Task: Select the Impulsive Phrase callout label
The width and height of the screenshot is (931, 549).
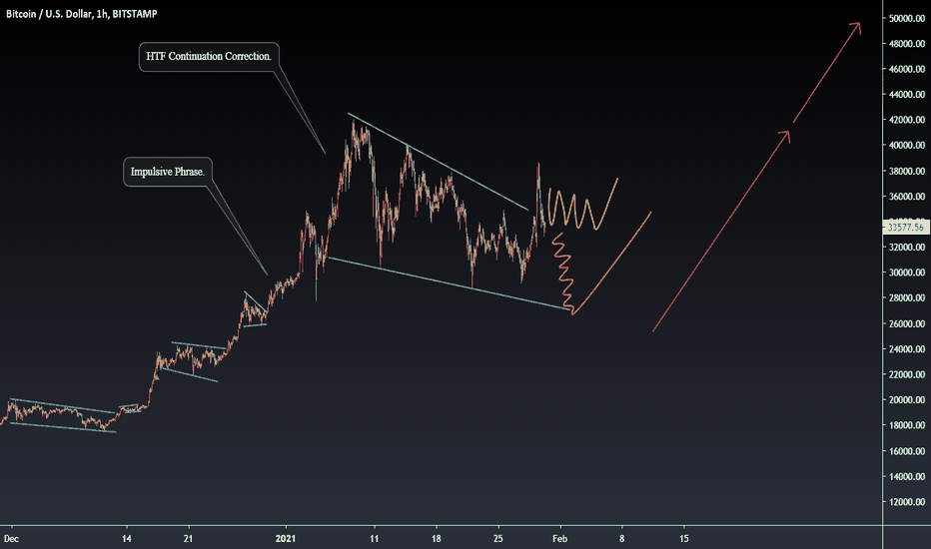Action: pos(168,172)
